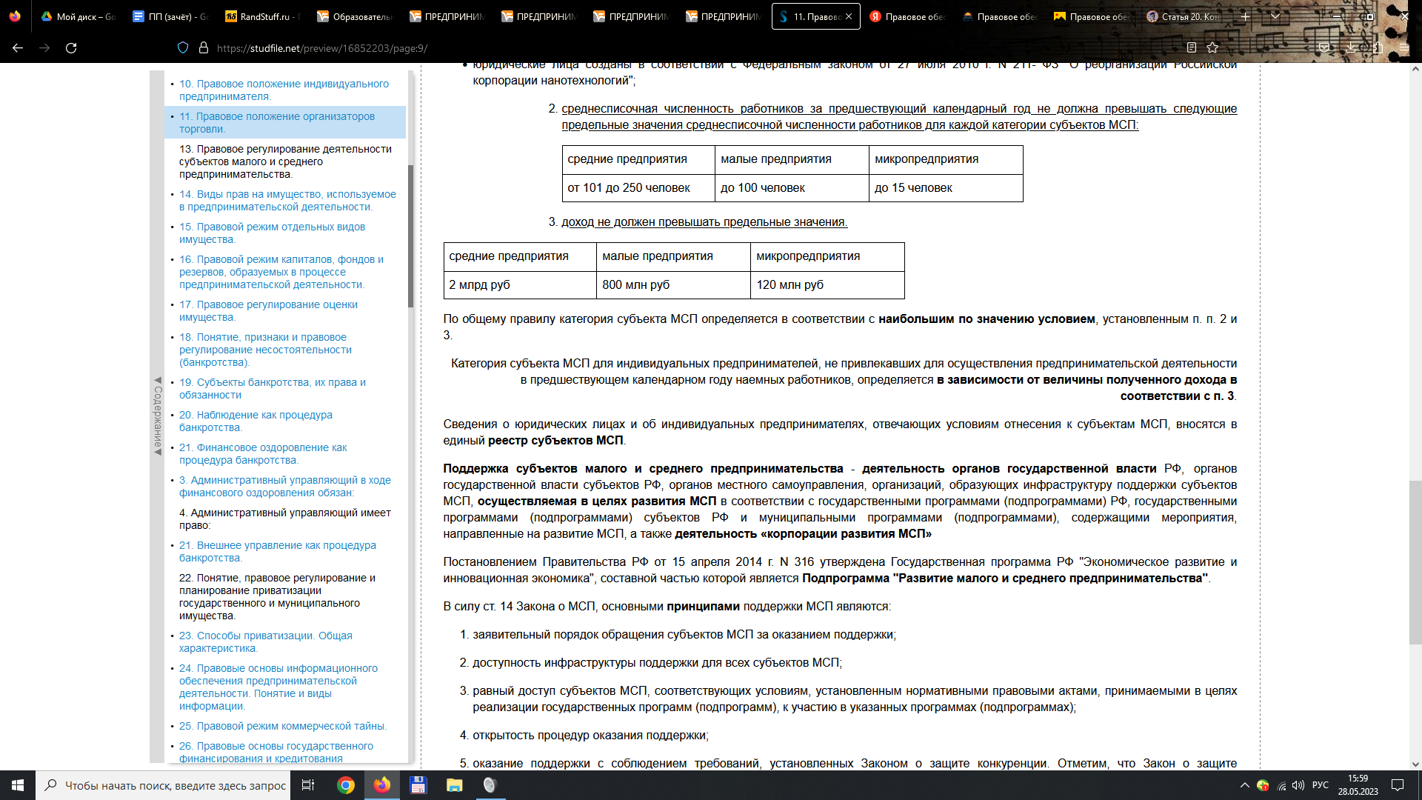Viewport: 1422px width, 800px height.
Task: Switch 'РУС' keyboard language indicator
Action: pos(1321,785)
